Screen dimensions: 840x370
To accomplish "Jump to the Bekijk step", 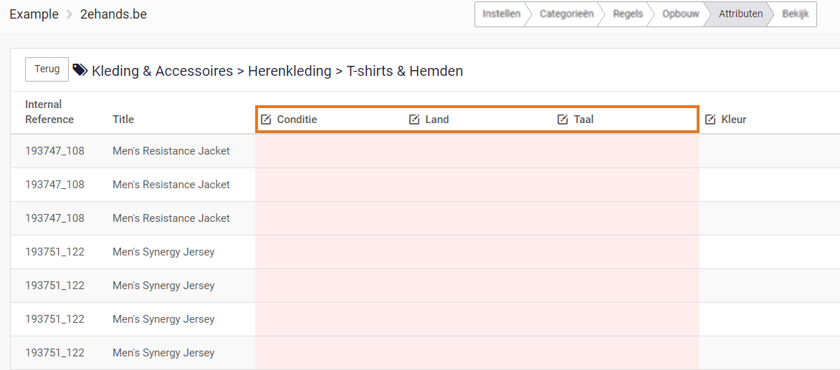I will tap(795, 14).
